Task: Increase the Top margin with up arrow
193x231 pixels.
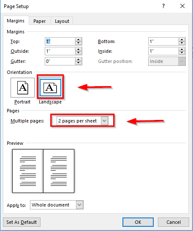Action: click(x=79, y=40)
